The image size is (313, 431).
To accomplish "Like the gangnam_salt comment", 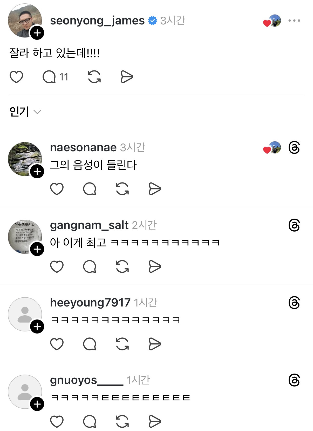I will [57, 267].
